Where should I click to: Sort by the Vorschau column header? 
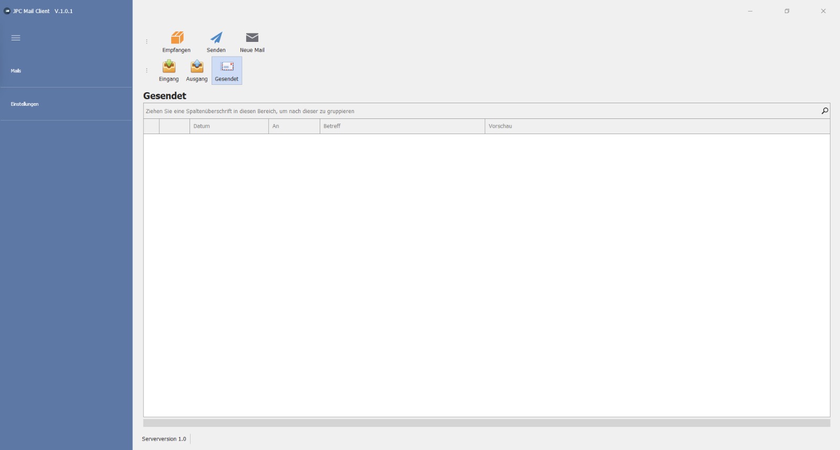pos(656,126)
